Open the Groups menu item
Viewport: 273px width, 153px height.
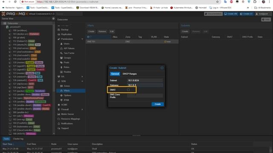click(67, 58)
